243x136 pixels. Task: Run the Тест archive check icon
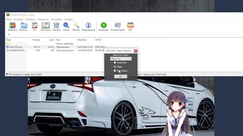tap(35, 25)
